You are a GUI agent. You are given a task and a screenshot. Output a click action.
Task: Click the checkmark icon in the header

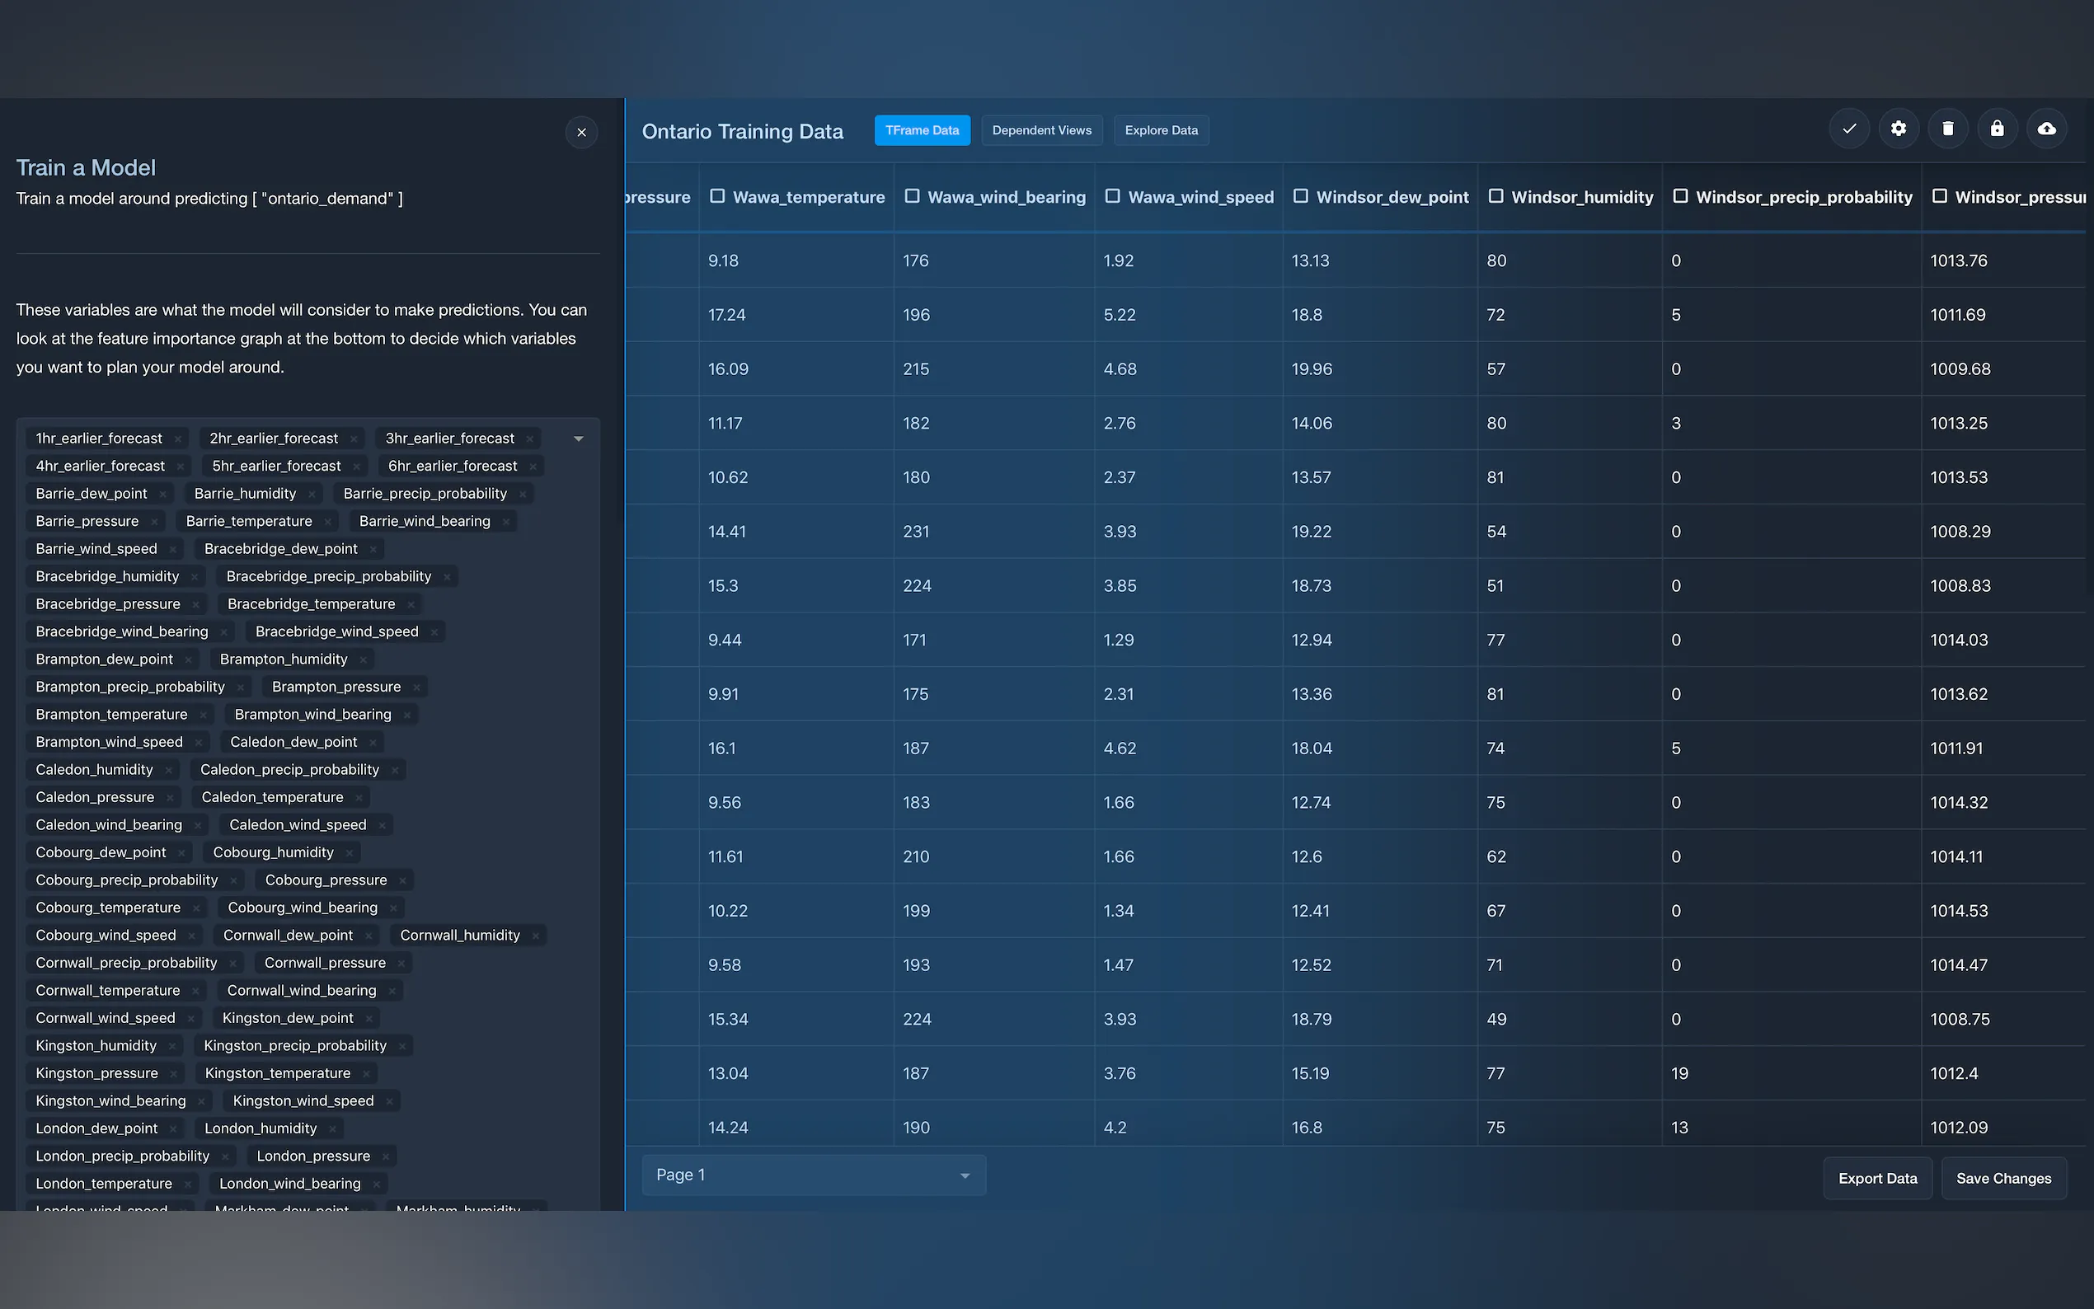[1849, 129]
